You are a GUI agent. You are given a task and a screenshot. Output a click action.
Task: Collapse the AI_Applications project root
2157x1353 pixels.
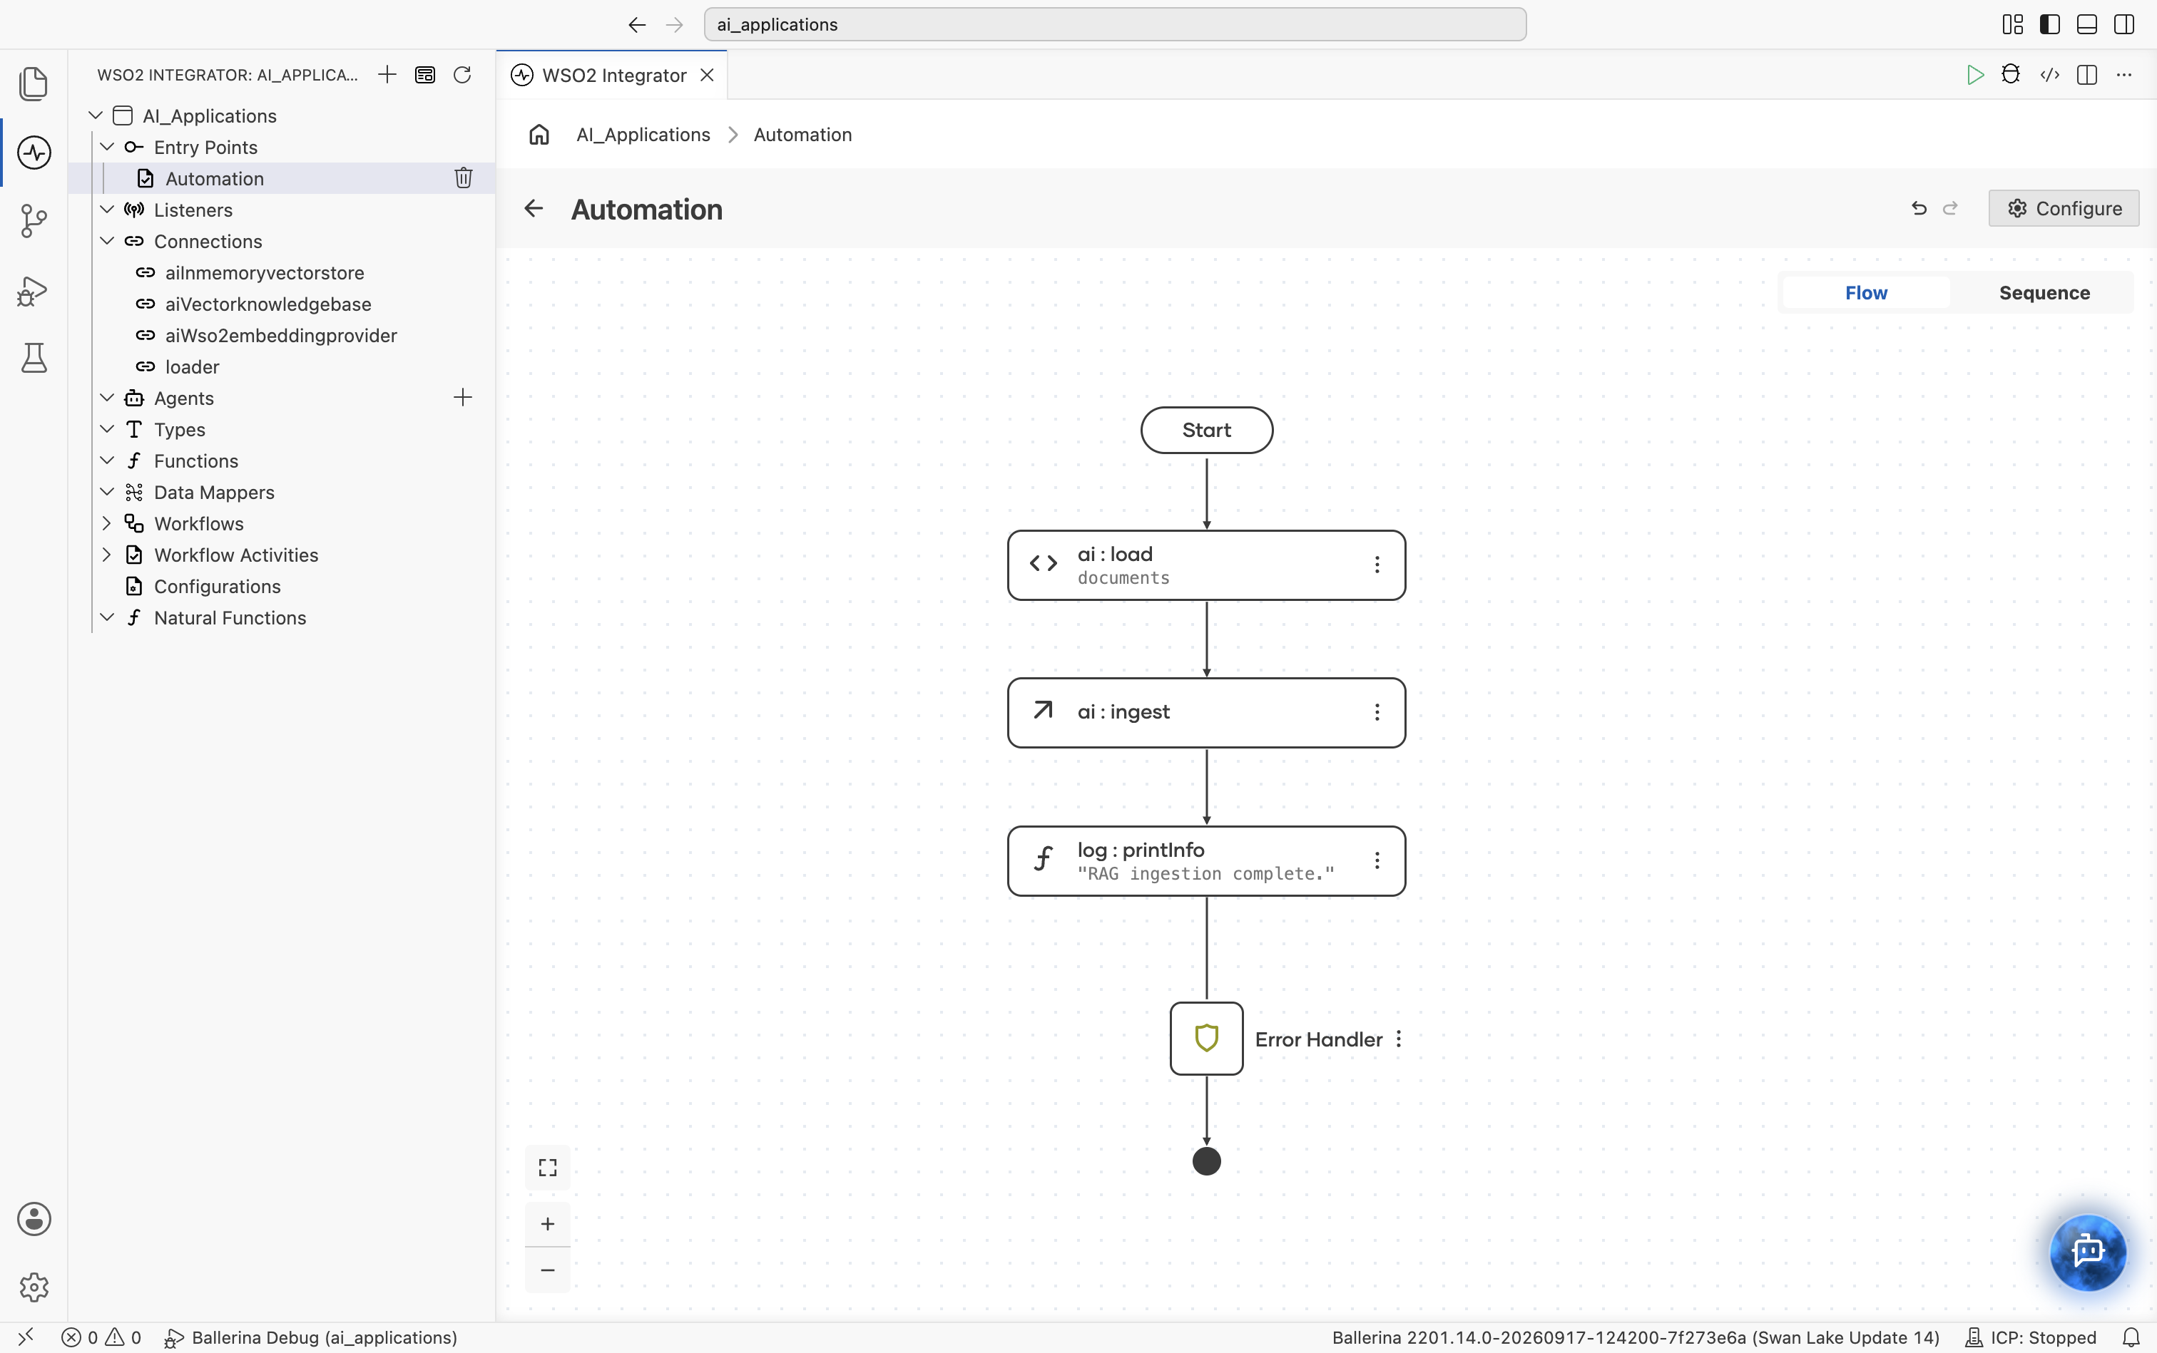click(x=96, y=115)
